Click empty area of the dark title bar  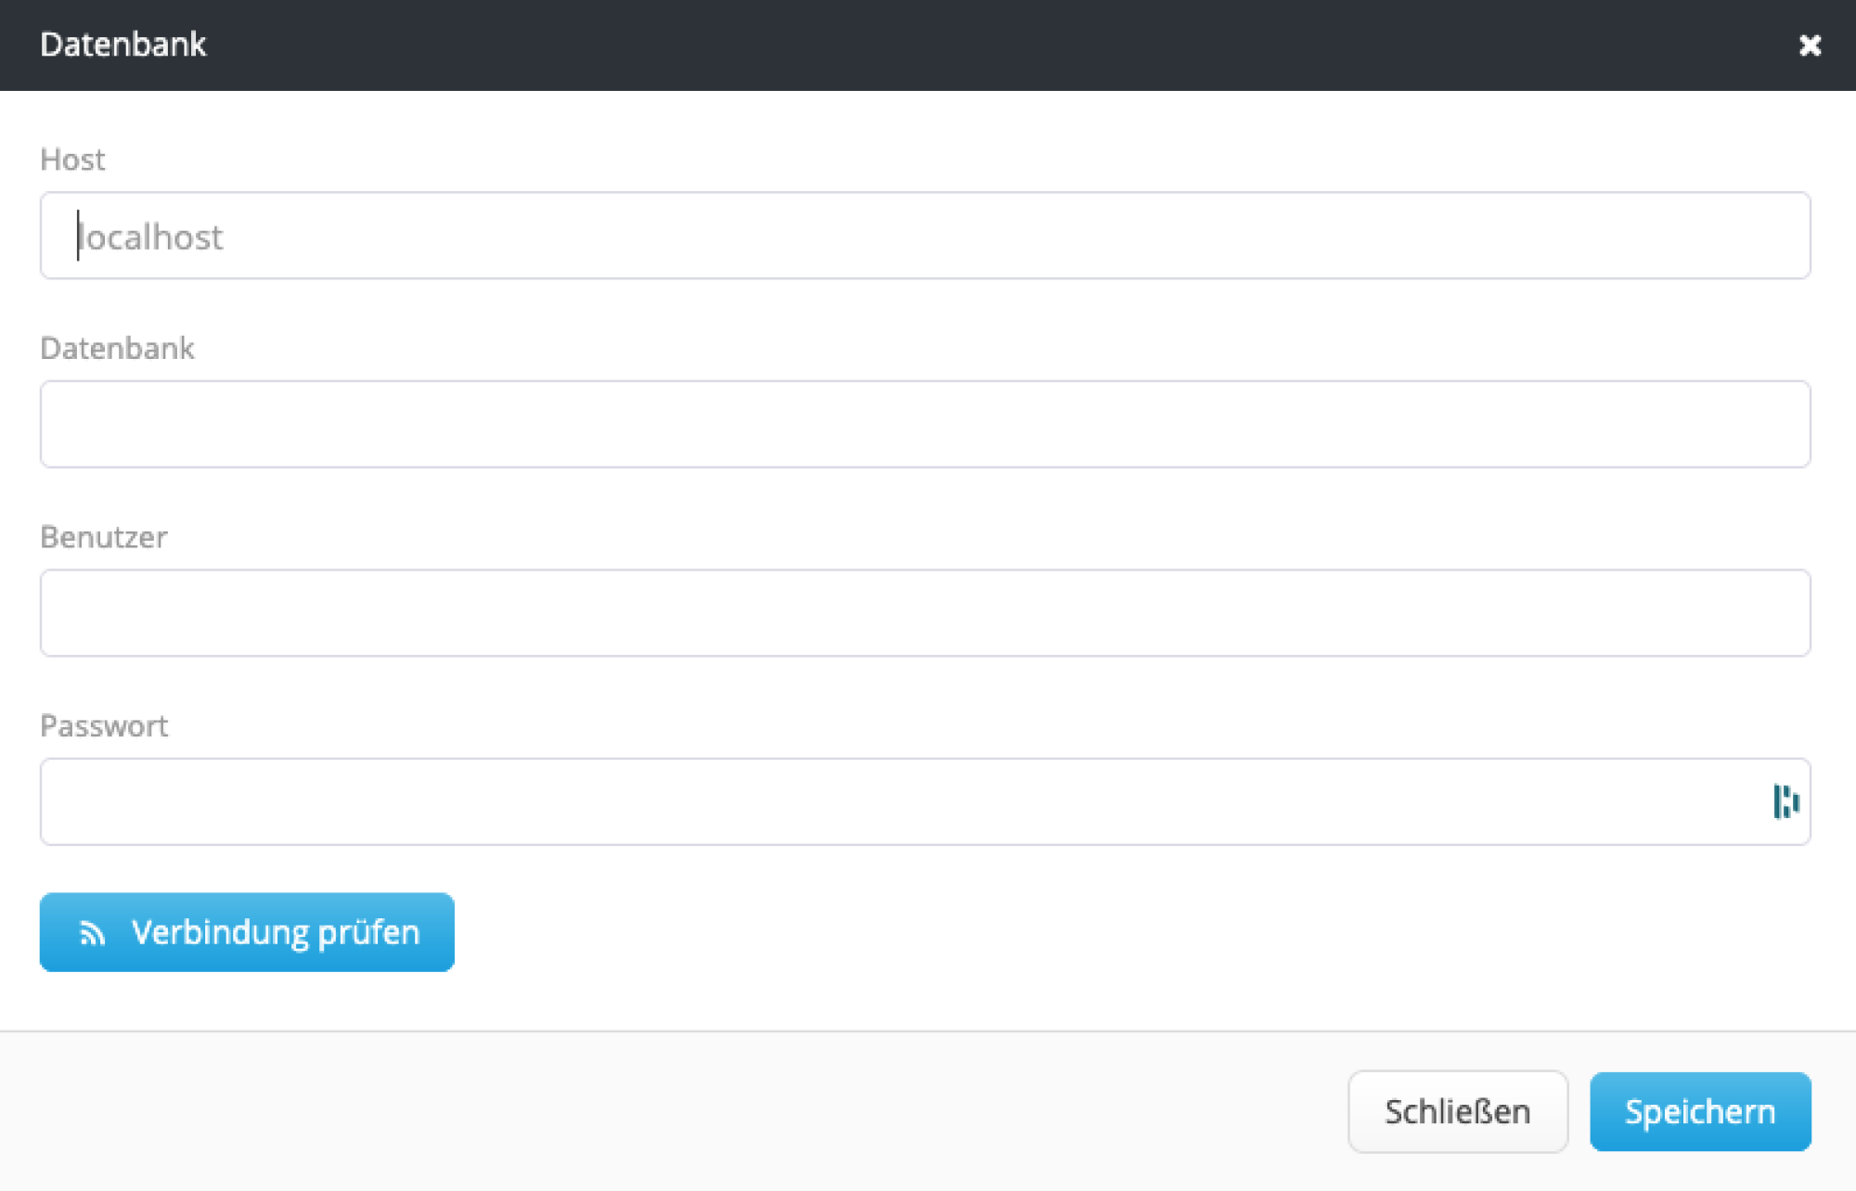coord(928,45)
